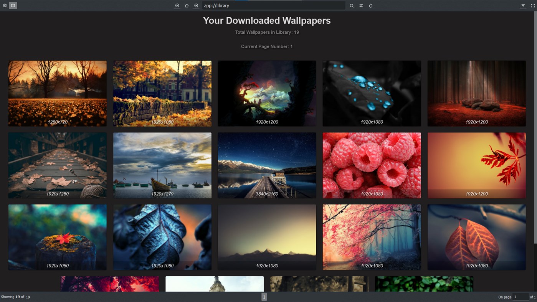
Task: Toggle fullscreen with the expand icon
Action: click(533, 5)
